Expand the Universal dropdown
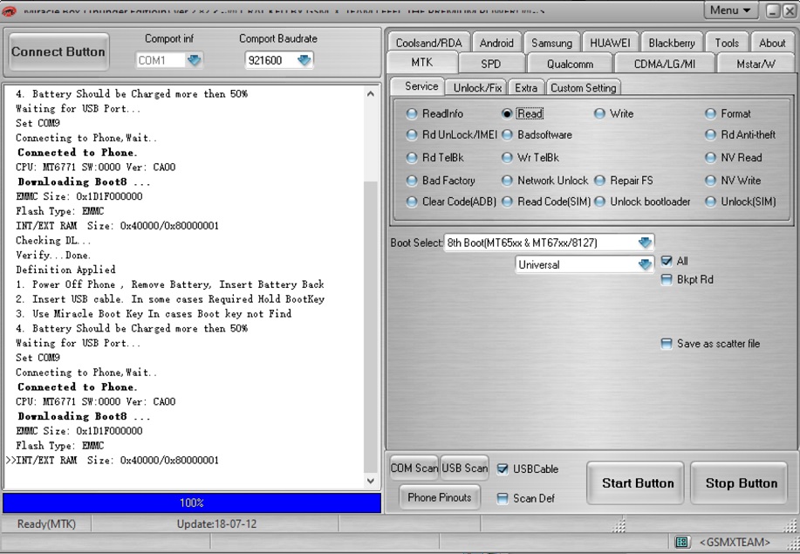Viewport: 800px width, 554px height. [645, 264]
